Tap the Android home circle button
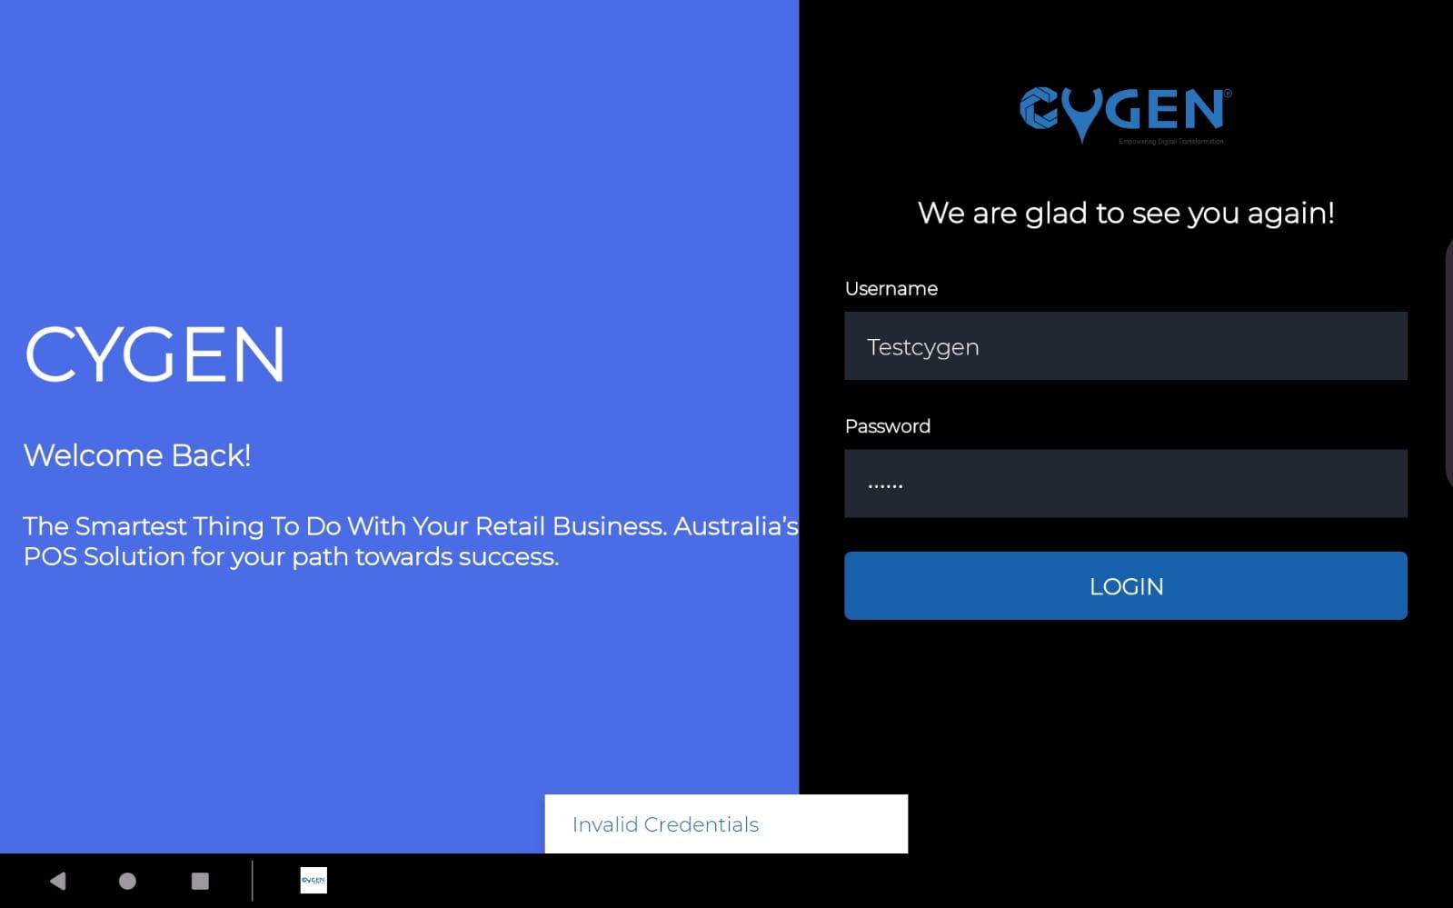This screenshot has width=1453, height=908. (127, 881)
